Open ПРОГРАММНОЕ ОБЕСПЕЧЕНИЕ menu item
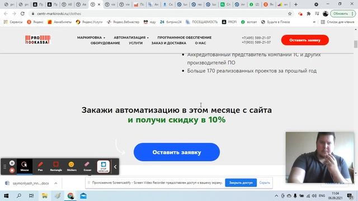Viewport: 358px width, 201px height. (x=184, y=37)
